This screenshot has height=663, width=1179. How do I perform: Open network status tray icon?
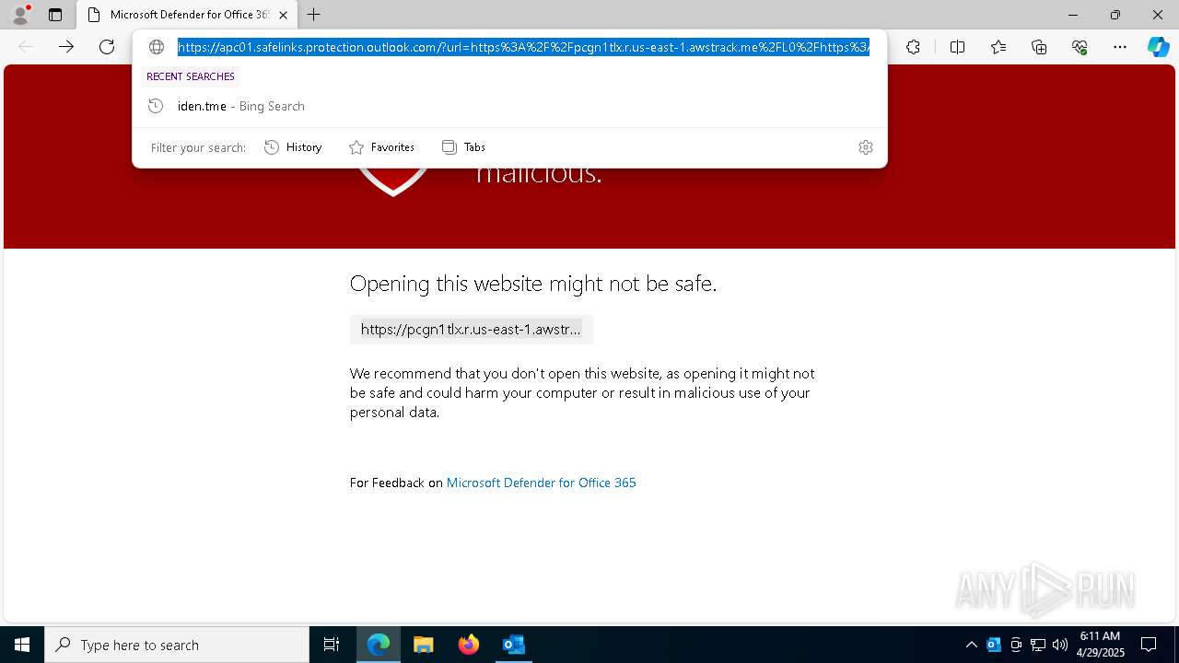[x=1038, y=645]
